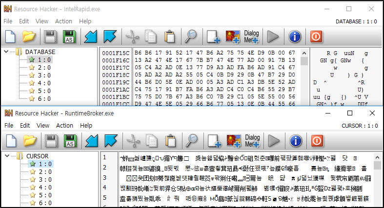
Task: Click second blue arrow export icon in IntelRapid.exe window
Action: [109, 37]
